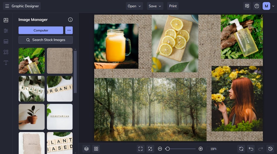The width and height of the screenshot is (277, 154).
Task: Select the hand holding potted plant thumbnail
Action: [x=32, y=117]
